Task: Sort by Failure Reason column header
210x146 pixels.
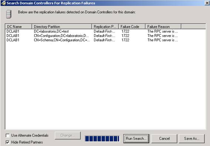Action: pos(163,27)
